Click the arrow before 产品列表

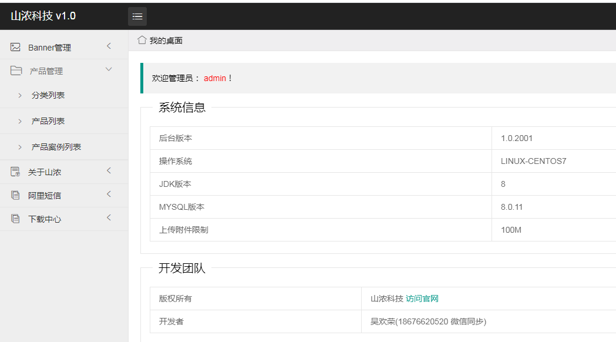coord(20,122)
